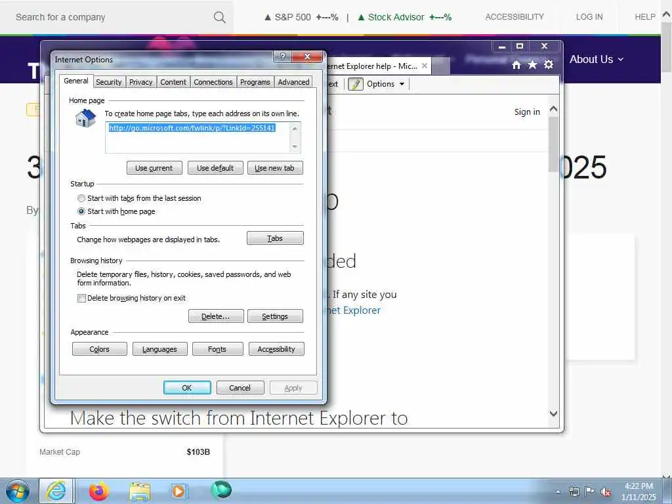Open Internet Explorer Home icon in toolbar
This screenshot has height=504, width=672.
516,65
